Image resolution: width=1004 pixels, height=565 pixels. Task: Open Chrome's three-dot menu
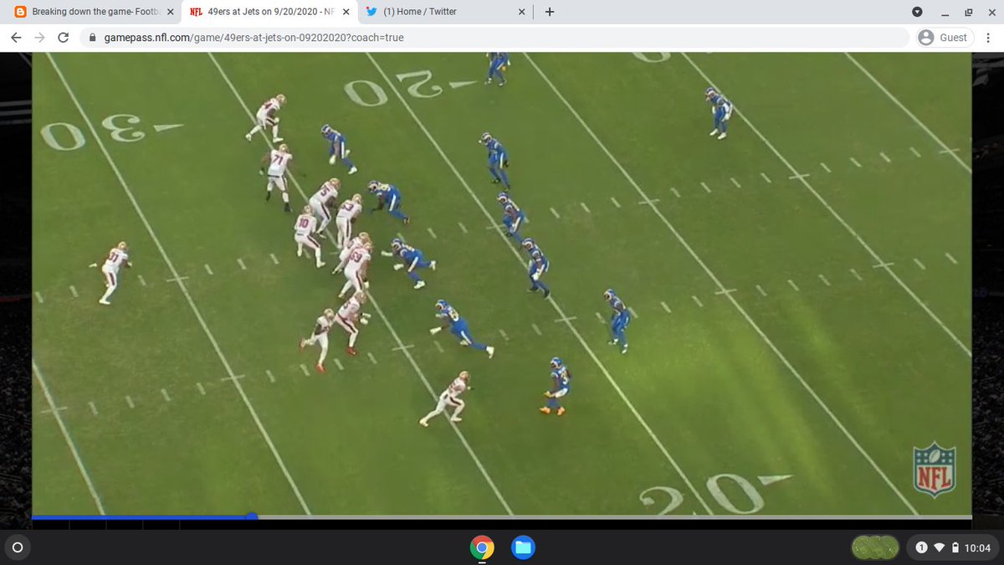click(988, 38)
